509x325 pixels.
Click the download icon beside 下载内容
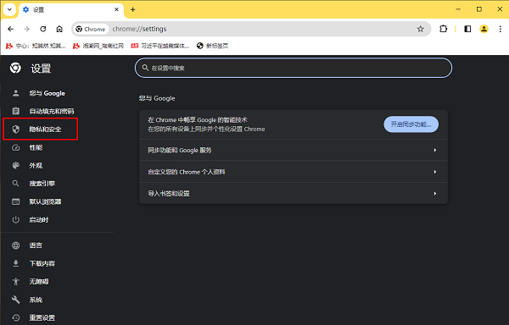[x=15, y=263]
